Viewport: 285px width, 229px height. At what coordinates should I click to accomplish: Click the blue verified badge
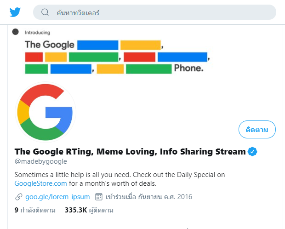tap(252, 151)
